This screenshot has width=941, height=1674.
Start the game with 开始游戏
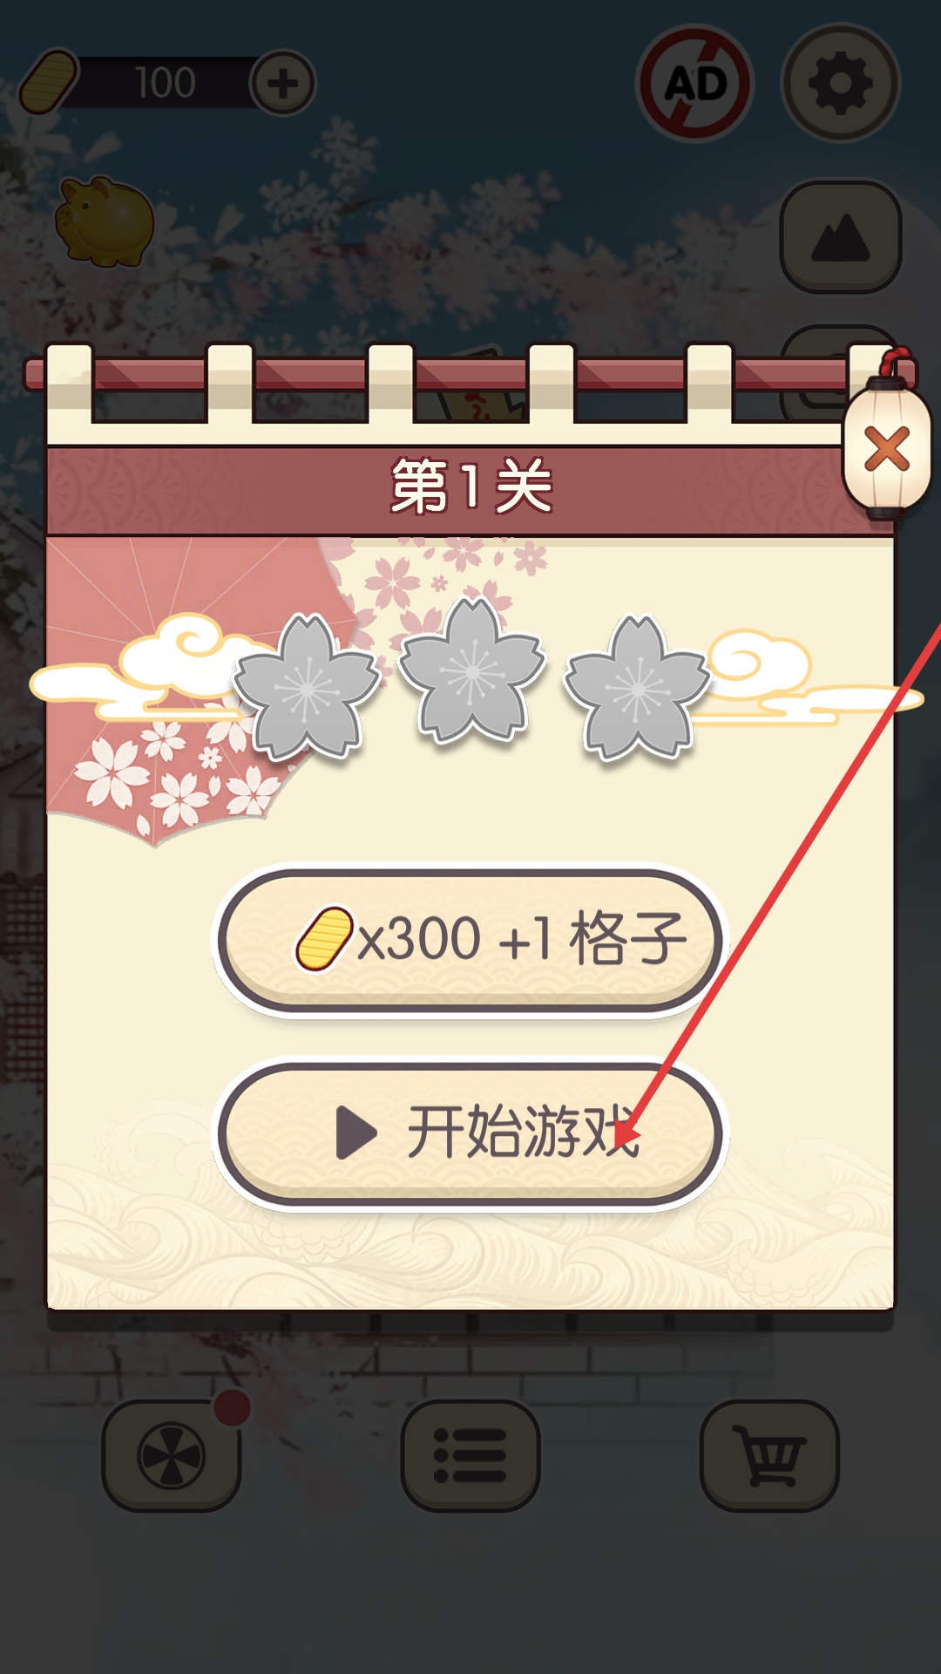pos(470,1133)
